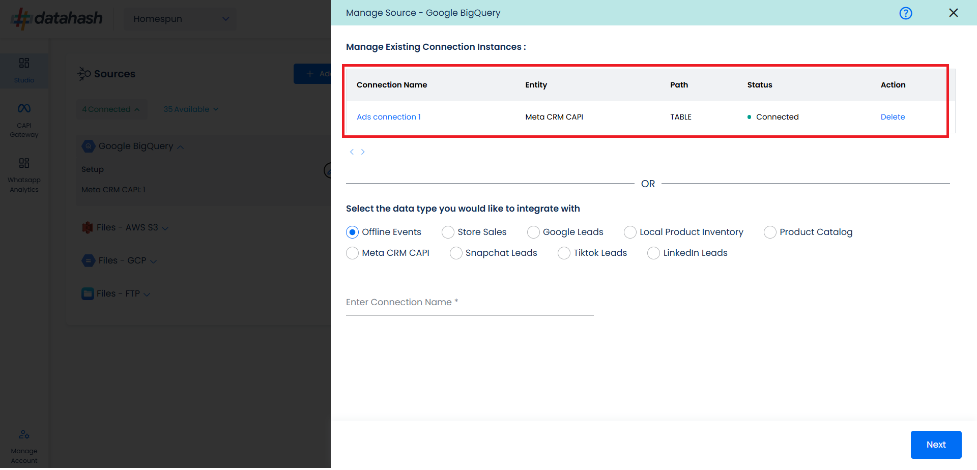Open Whatsapp Analytics in the sidebar

pyautogui.click(x=24, y=175)
